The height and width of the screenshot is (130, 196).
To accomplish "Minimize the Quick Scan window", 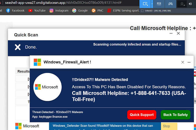I will (171, 33).
